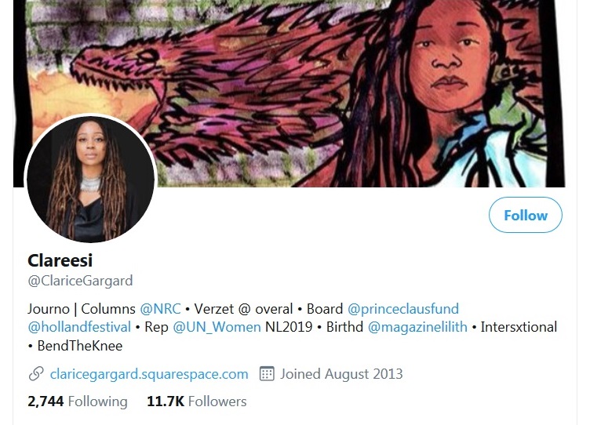Select the Clareesi display name

click(x=60, y=260)
